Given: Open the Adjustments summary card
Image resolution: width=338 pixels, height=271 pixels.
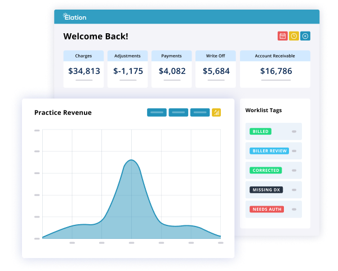Looking at the screenshot, I should point(128,69).
